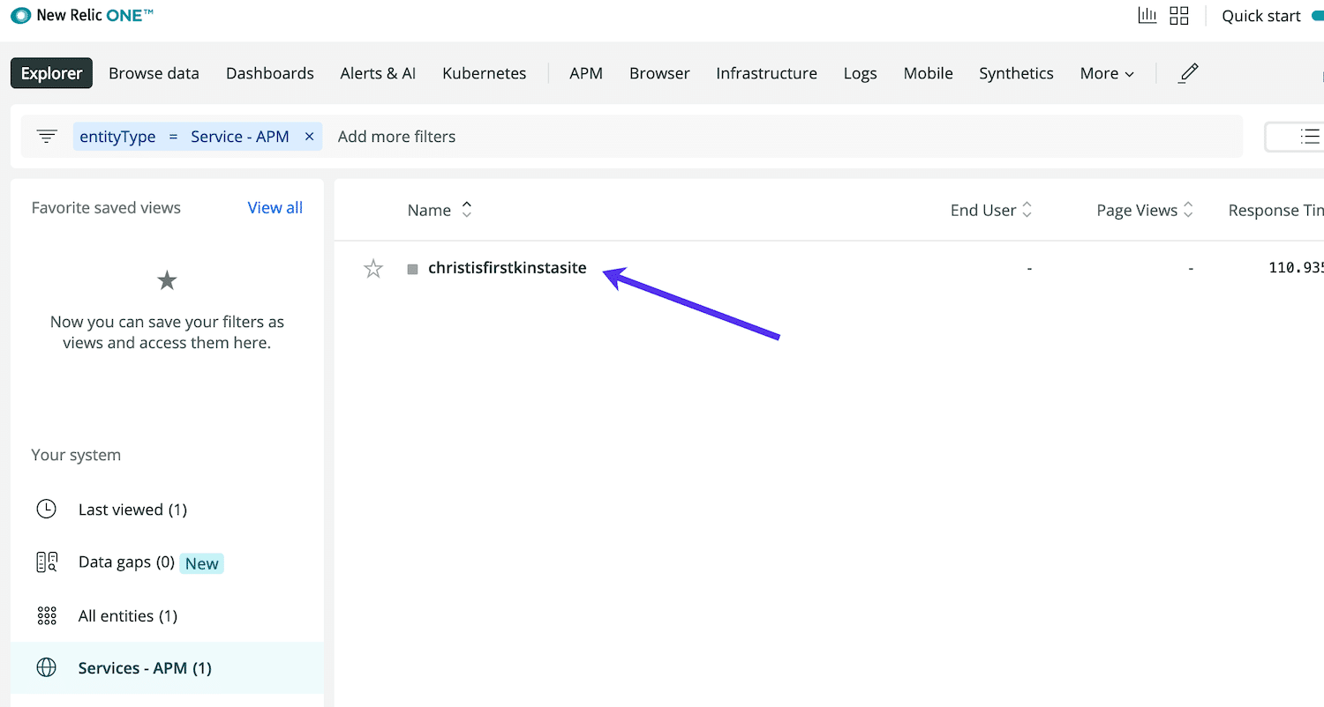Viewport: 1324px width, 707px height.
Task: Sort by Page Views column
Action: pyautogui.click(x=1144, y=210)
